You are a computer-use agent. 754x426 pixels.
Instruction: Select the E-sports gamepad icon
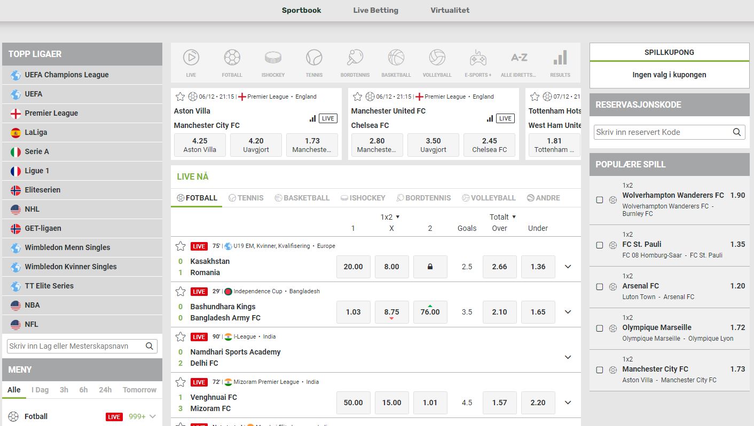(478, 58)
